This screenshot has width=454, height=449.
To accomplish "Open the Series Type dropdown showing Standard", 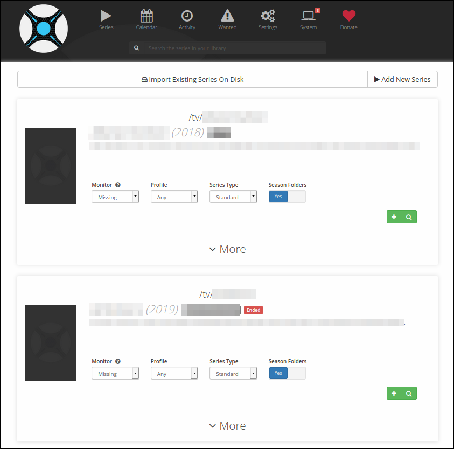I will coord(233,197).
